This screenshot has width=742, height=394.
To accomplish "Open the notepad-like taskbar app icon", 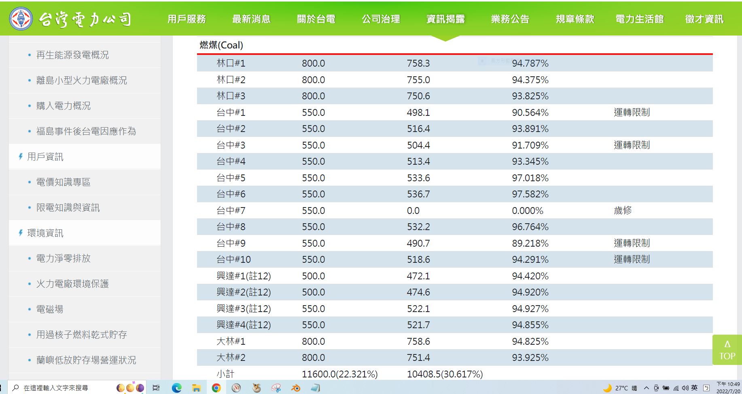I will click(316, 388).
